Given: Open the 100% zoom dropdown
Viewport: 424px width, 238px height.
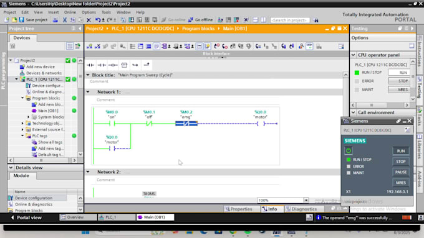Looking at the screenshot, I should click(x=306, y=200).
